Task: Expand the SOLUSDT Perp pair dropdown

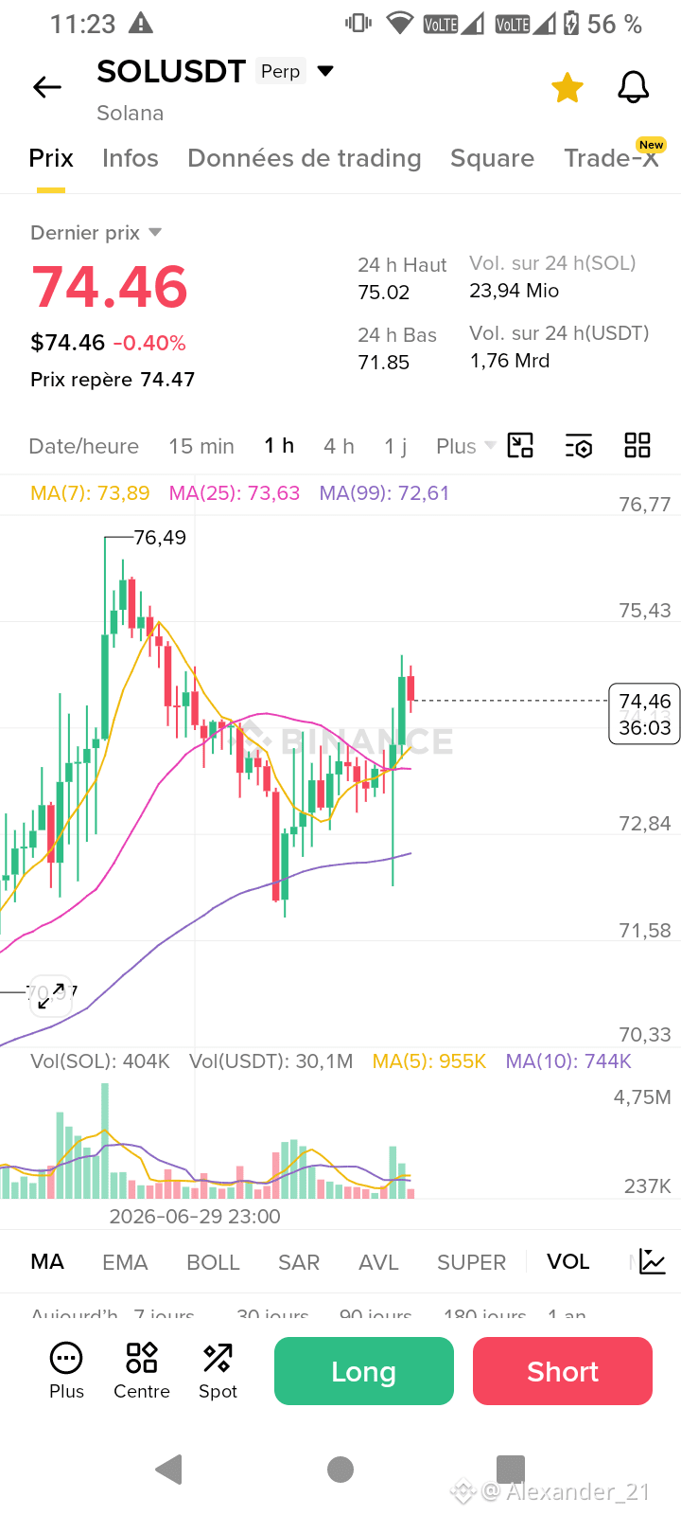Action: click(x=325, y=71)
